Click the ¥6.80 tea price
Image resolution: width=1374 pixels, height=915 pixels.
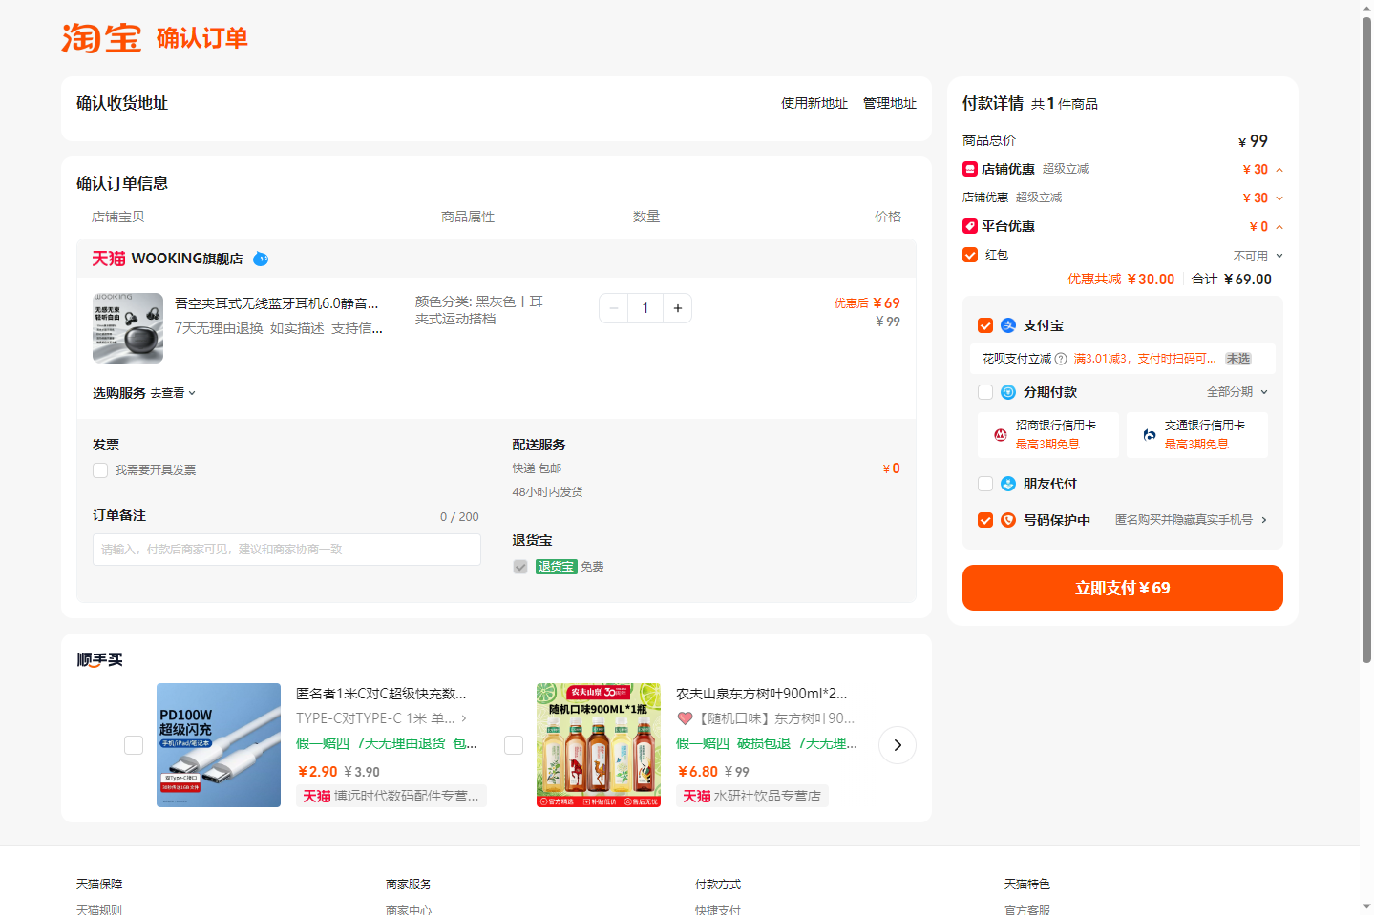click(x=698, y=772)
